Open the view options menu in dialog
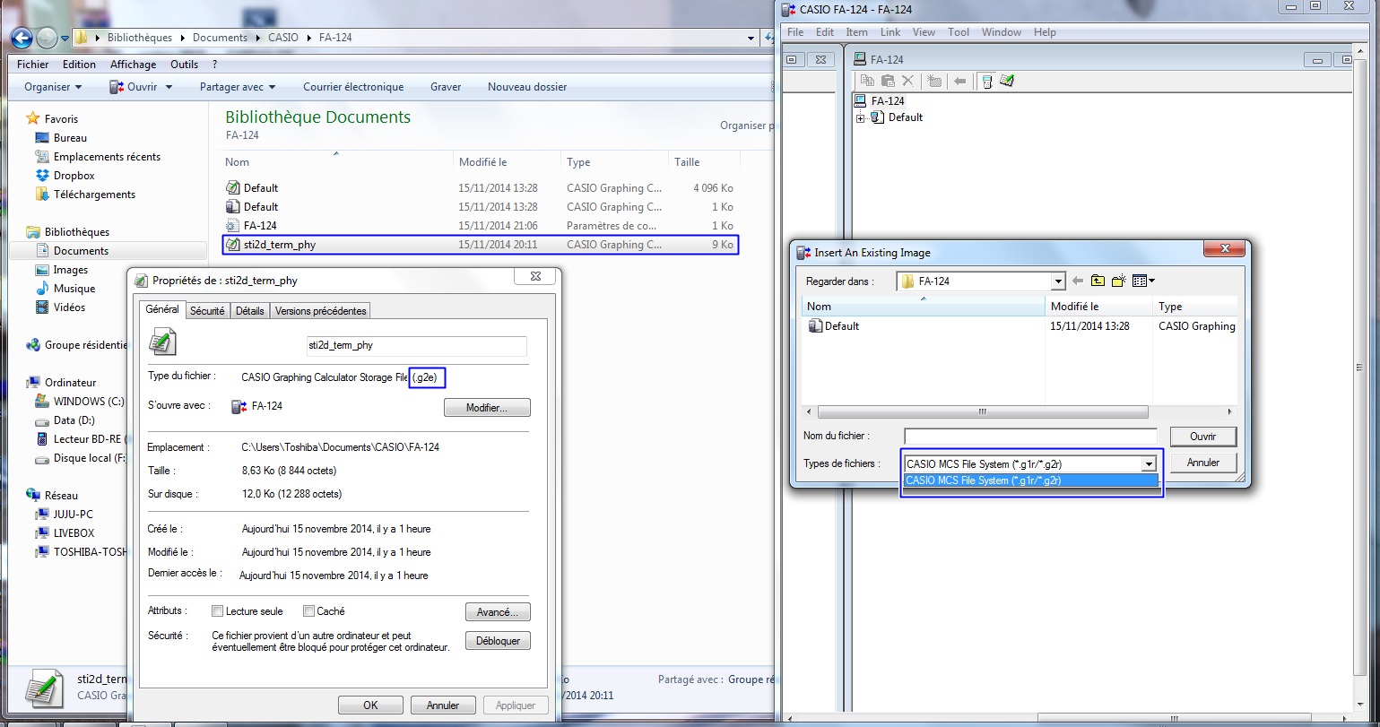1380x727 pixels. coord(1143,281)
